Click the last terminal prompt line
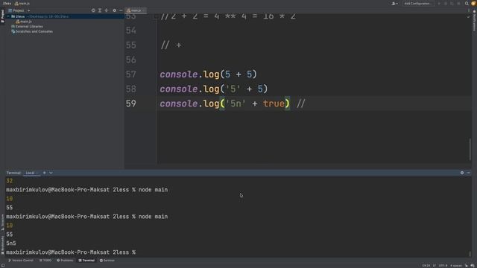 (71, 252)
